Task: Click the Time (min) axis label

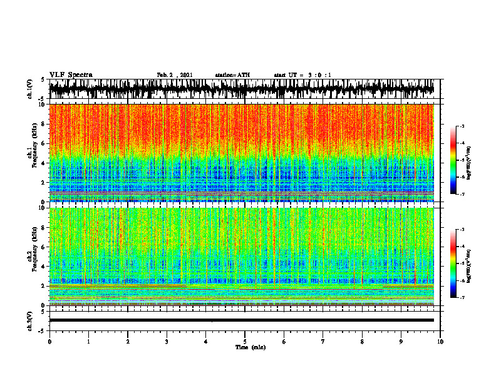Action: (251, 347)
